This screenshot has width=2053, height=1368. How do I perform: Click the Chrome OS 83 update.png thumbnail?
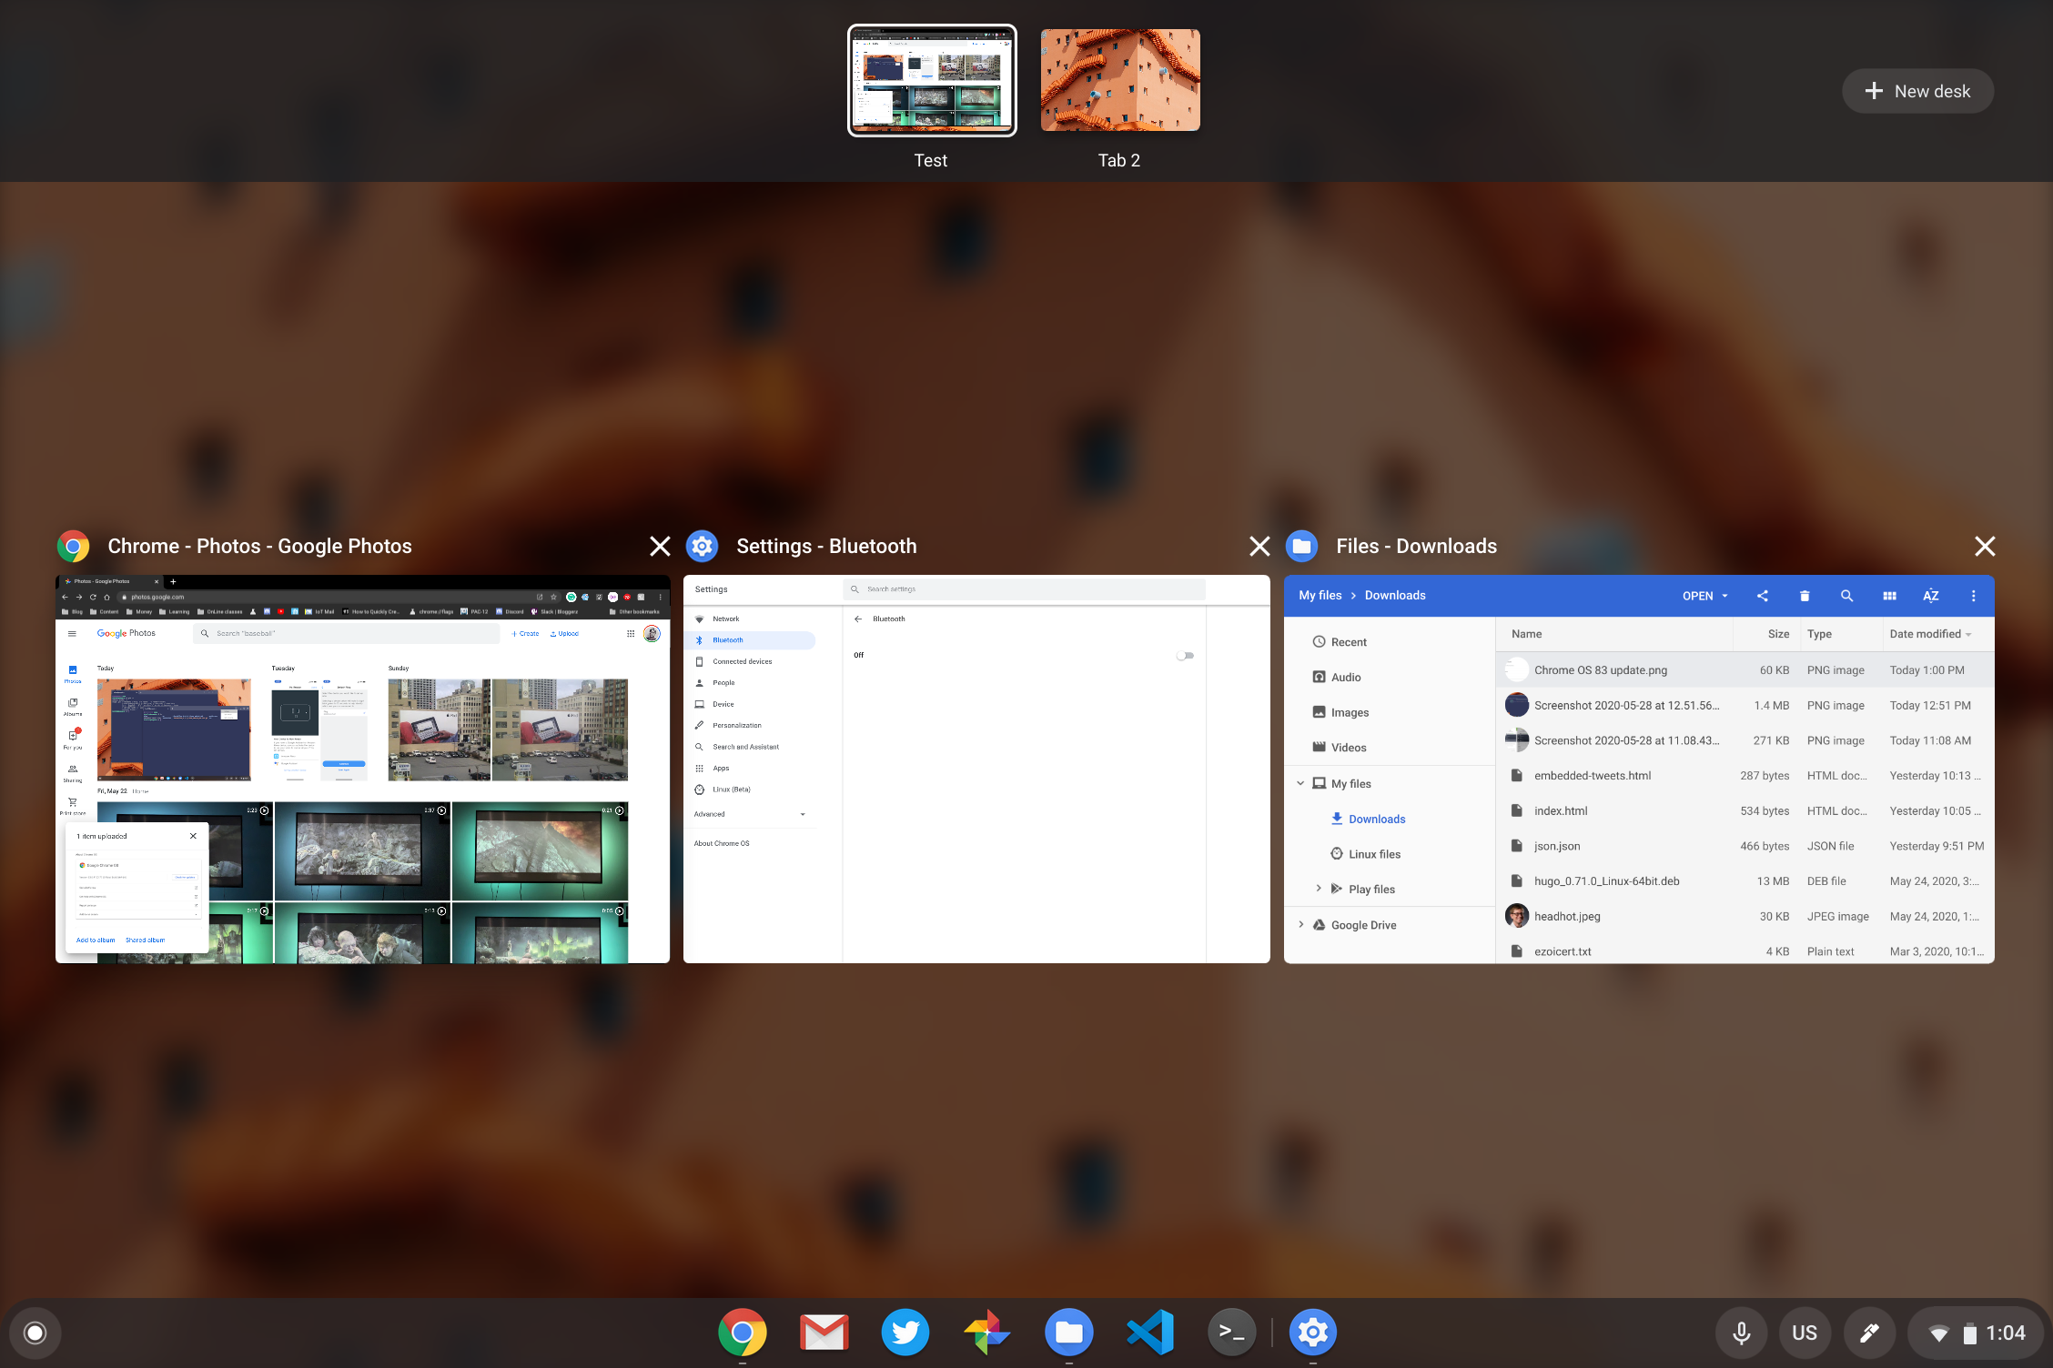point(1517,670)
